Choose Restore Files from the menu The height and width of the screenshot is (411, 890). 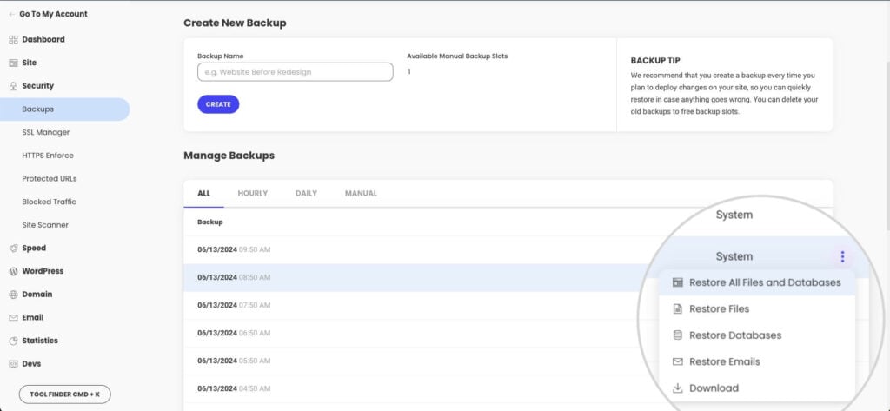(x=757, y=308)
